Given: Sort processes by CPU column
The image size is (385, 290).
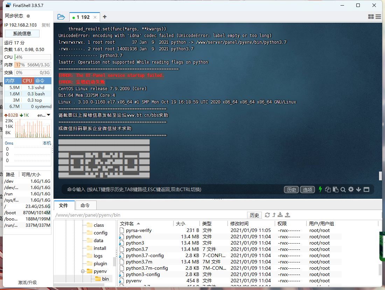Looking at the screenshot, I should click(28, 81).
